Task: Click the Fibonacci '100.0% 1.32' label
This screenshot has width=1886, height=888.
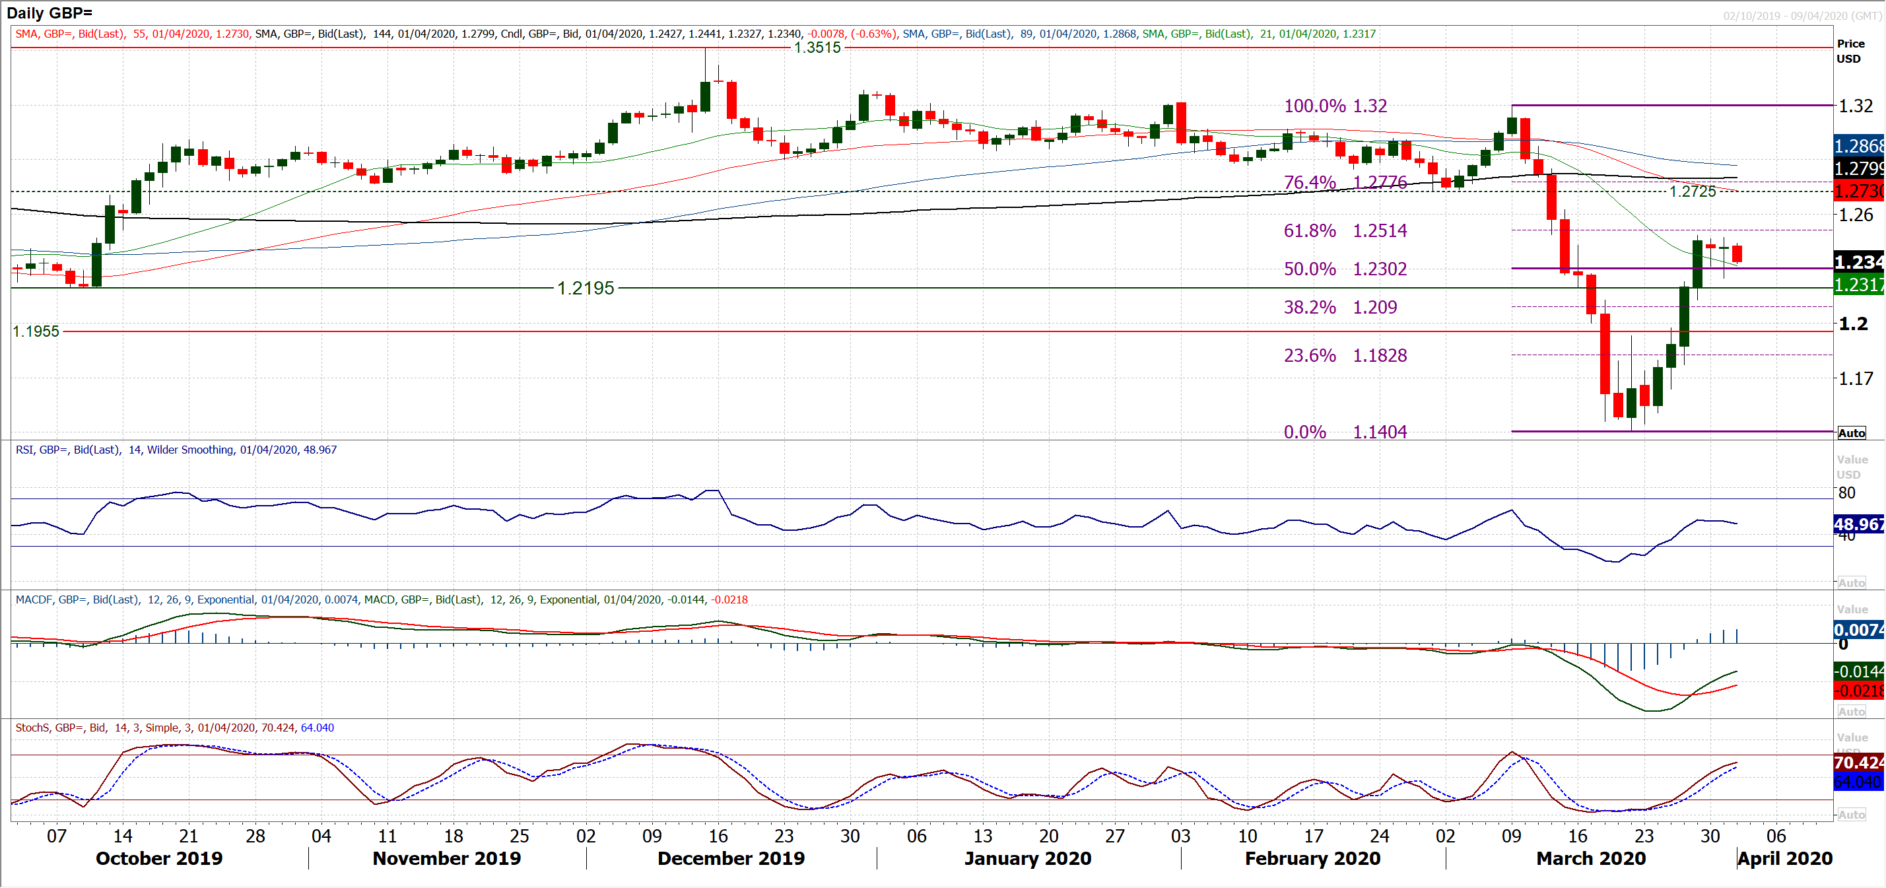Action: [x=1335, y=106]
